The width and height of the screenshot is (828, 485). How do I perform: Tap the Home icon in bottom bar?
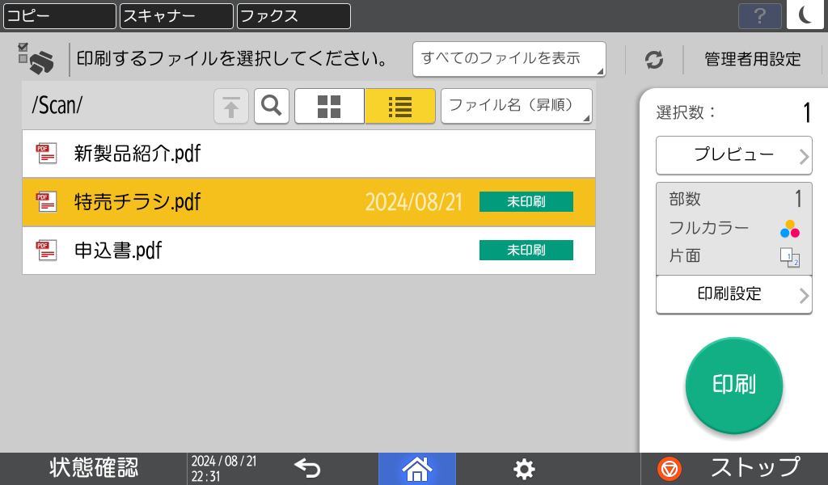click(x=416, y=468)
